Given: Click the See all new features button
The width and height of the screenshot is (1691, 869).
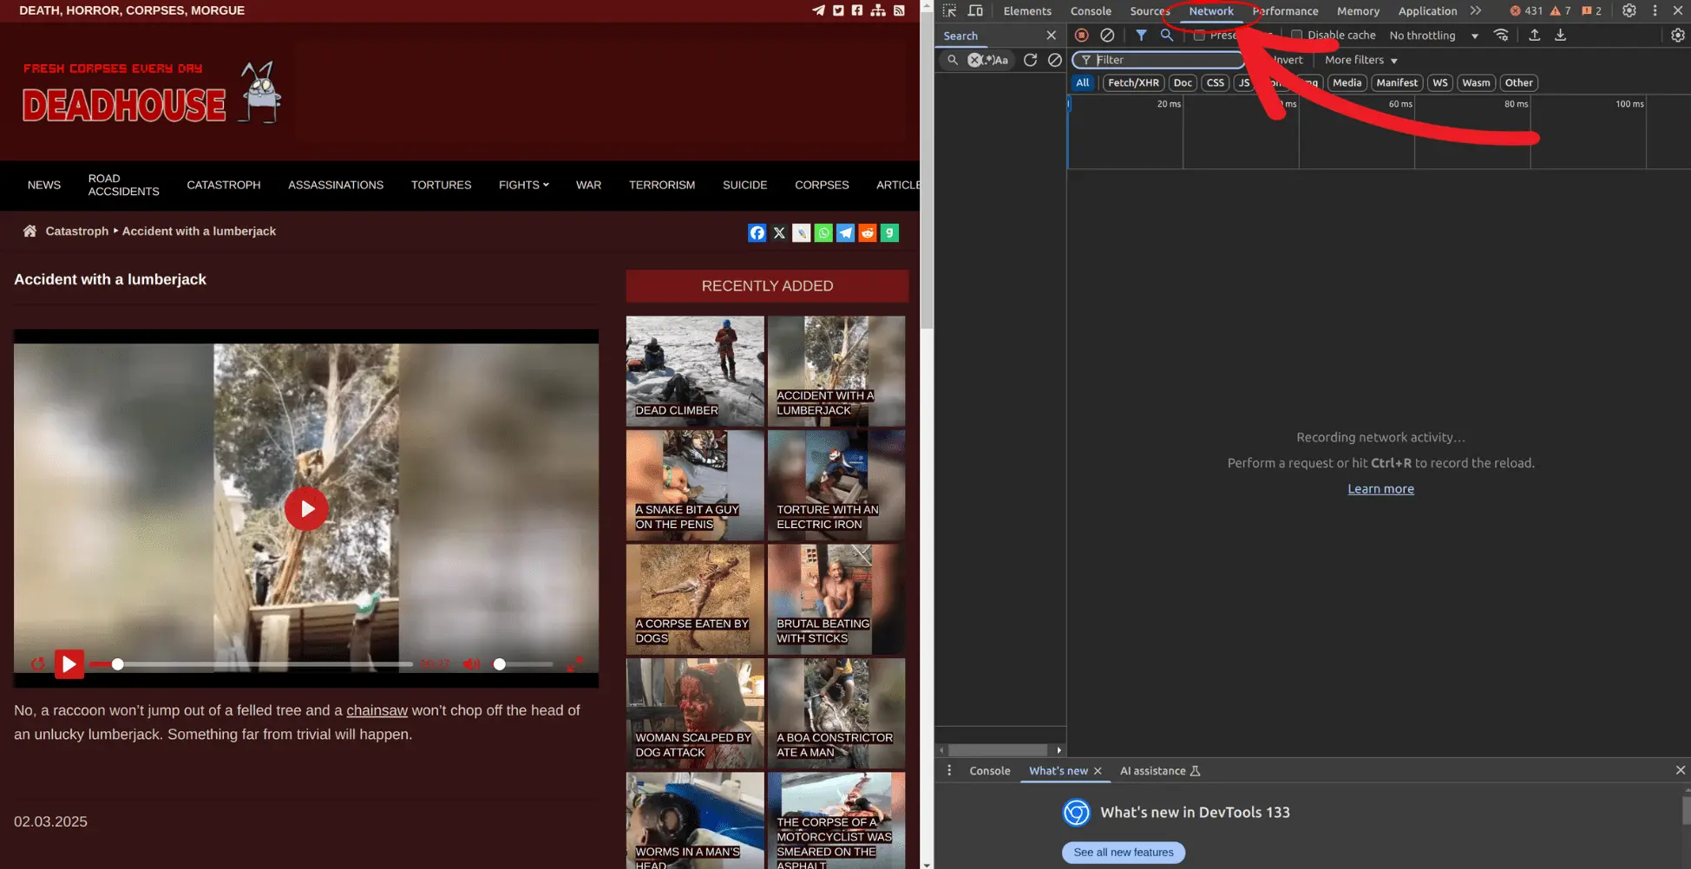Looking at the screenshot, I should pos(1124,852).
